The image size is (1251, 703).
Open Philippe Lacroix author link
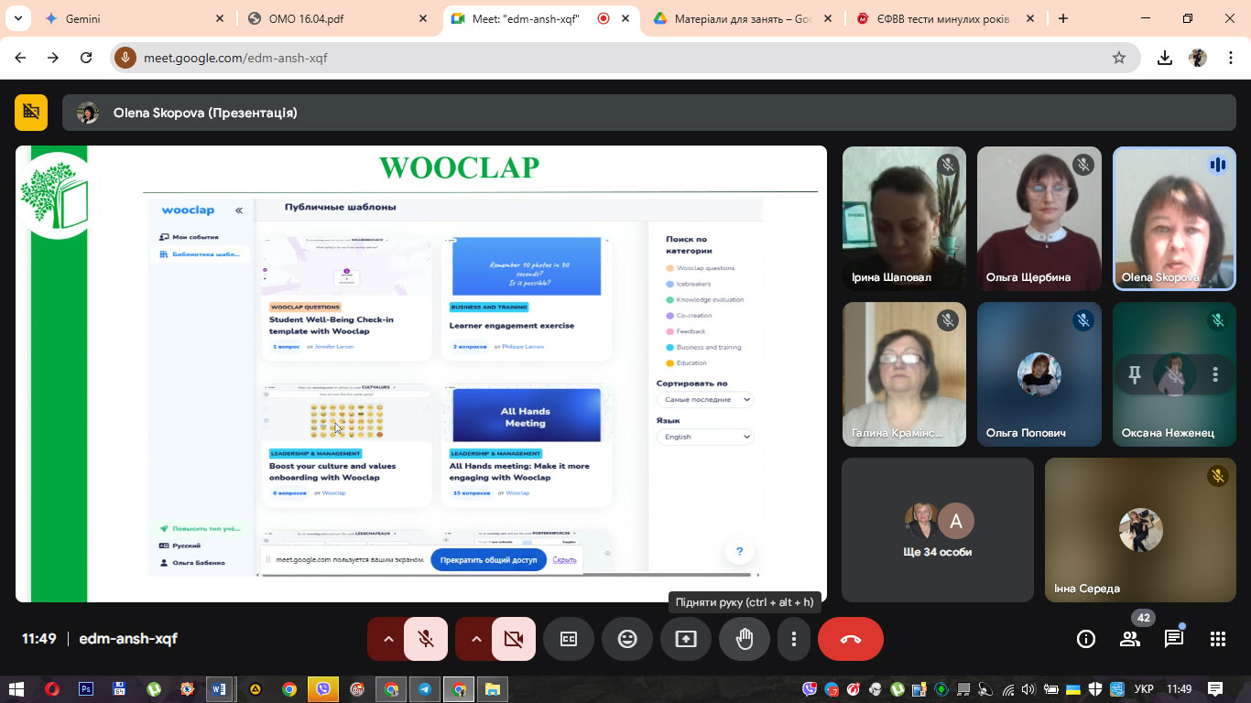pyautogui.click(x=523, y=347)
